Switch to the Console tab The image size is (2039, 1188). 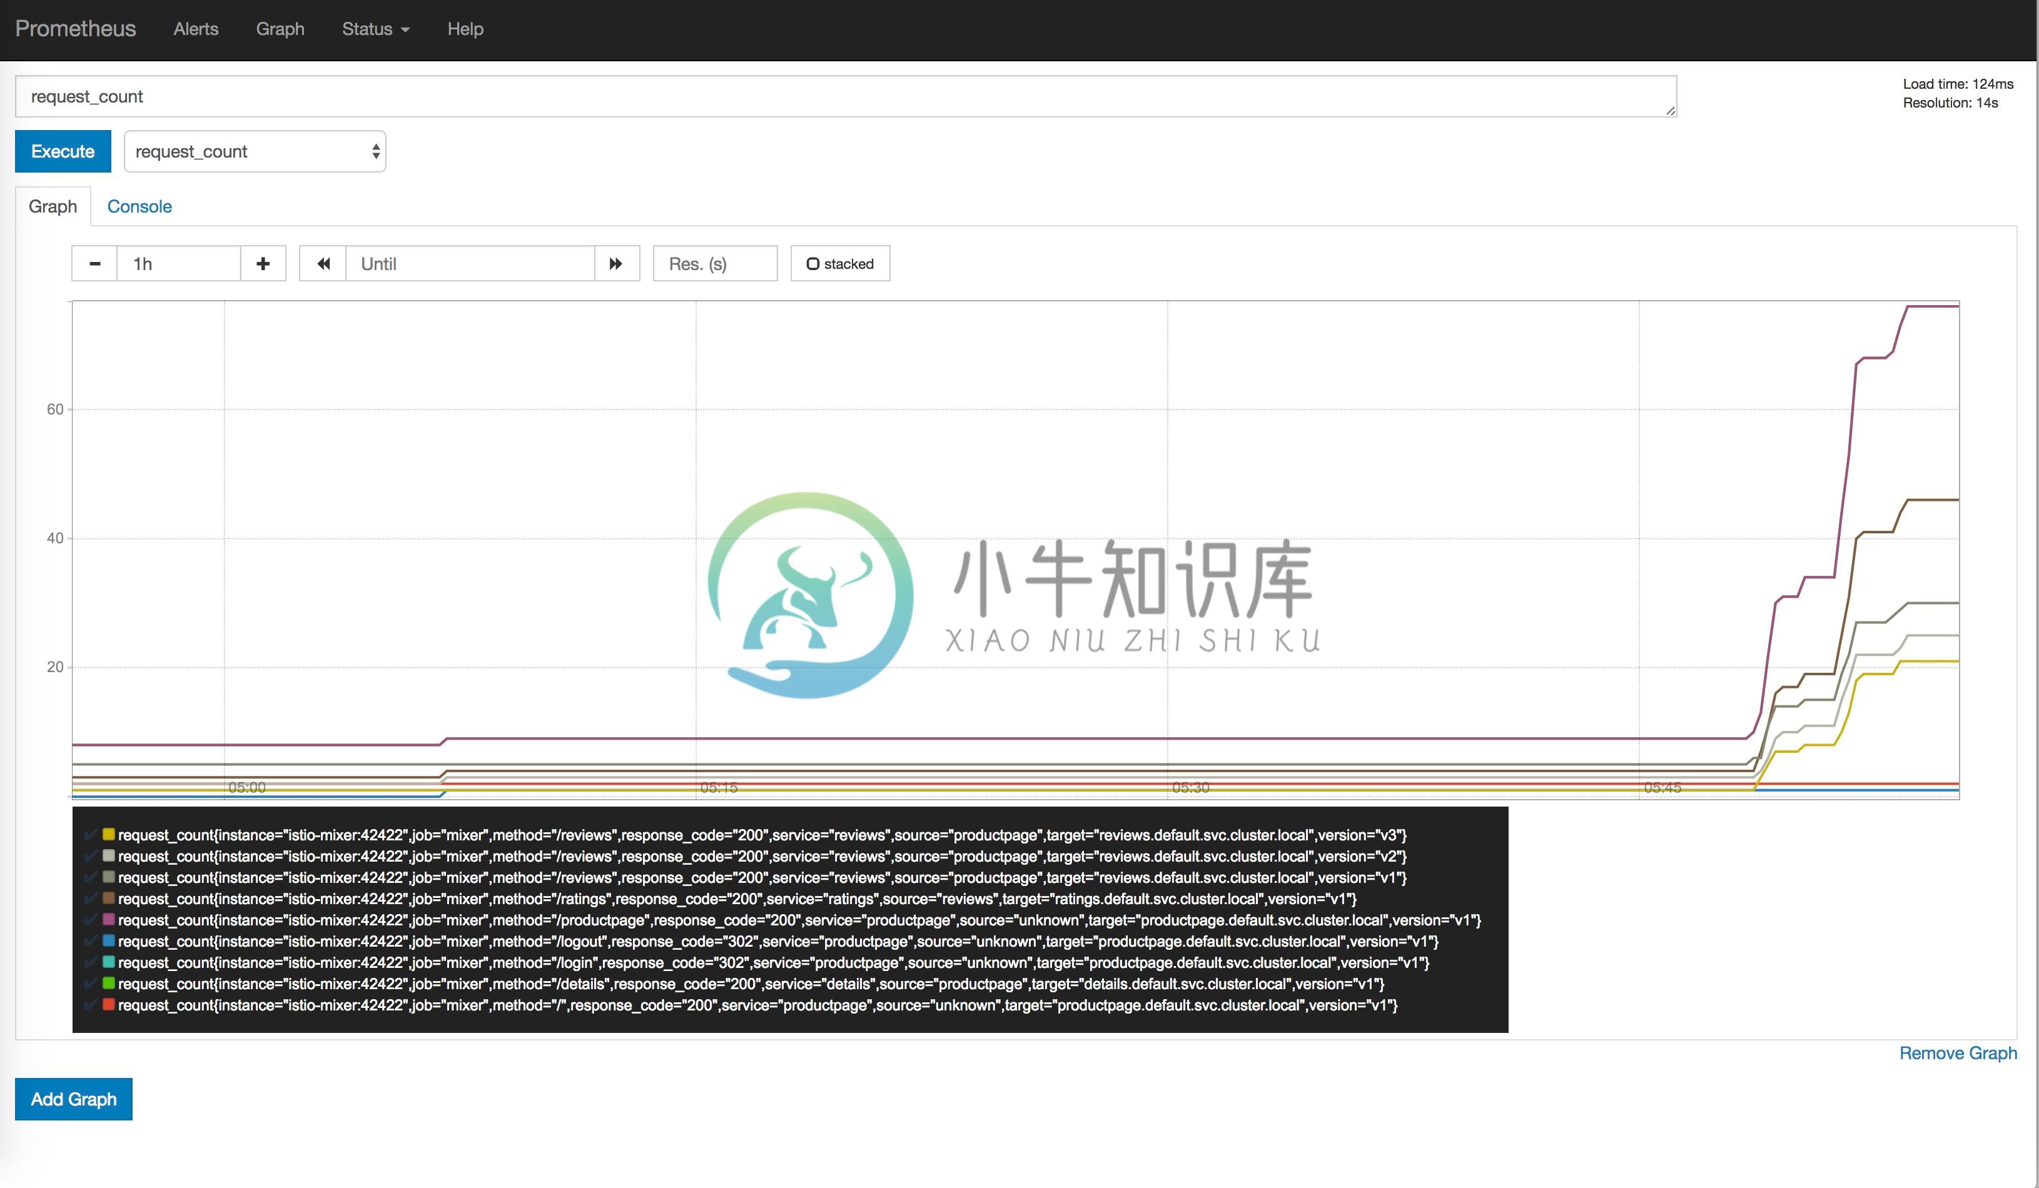pos(139,206)
